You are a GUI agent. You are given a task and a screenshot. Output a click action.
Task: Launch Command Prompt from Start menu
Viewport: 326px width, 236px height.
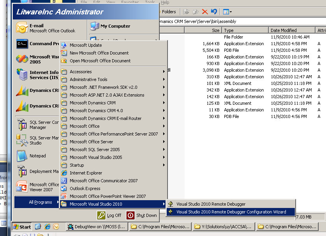click(x=37, y=44)
